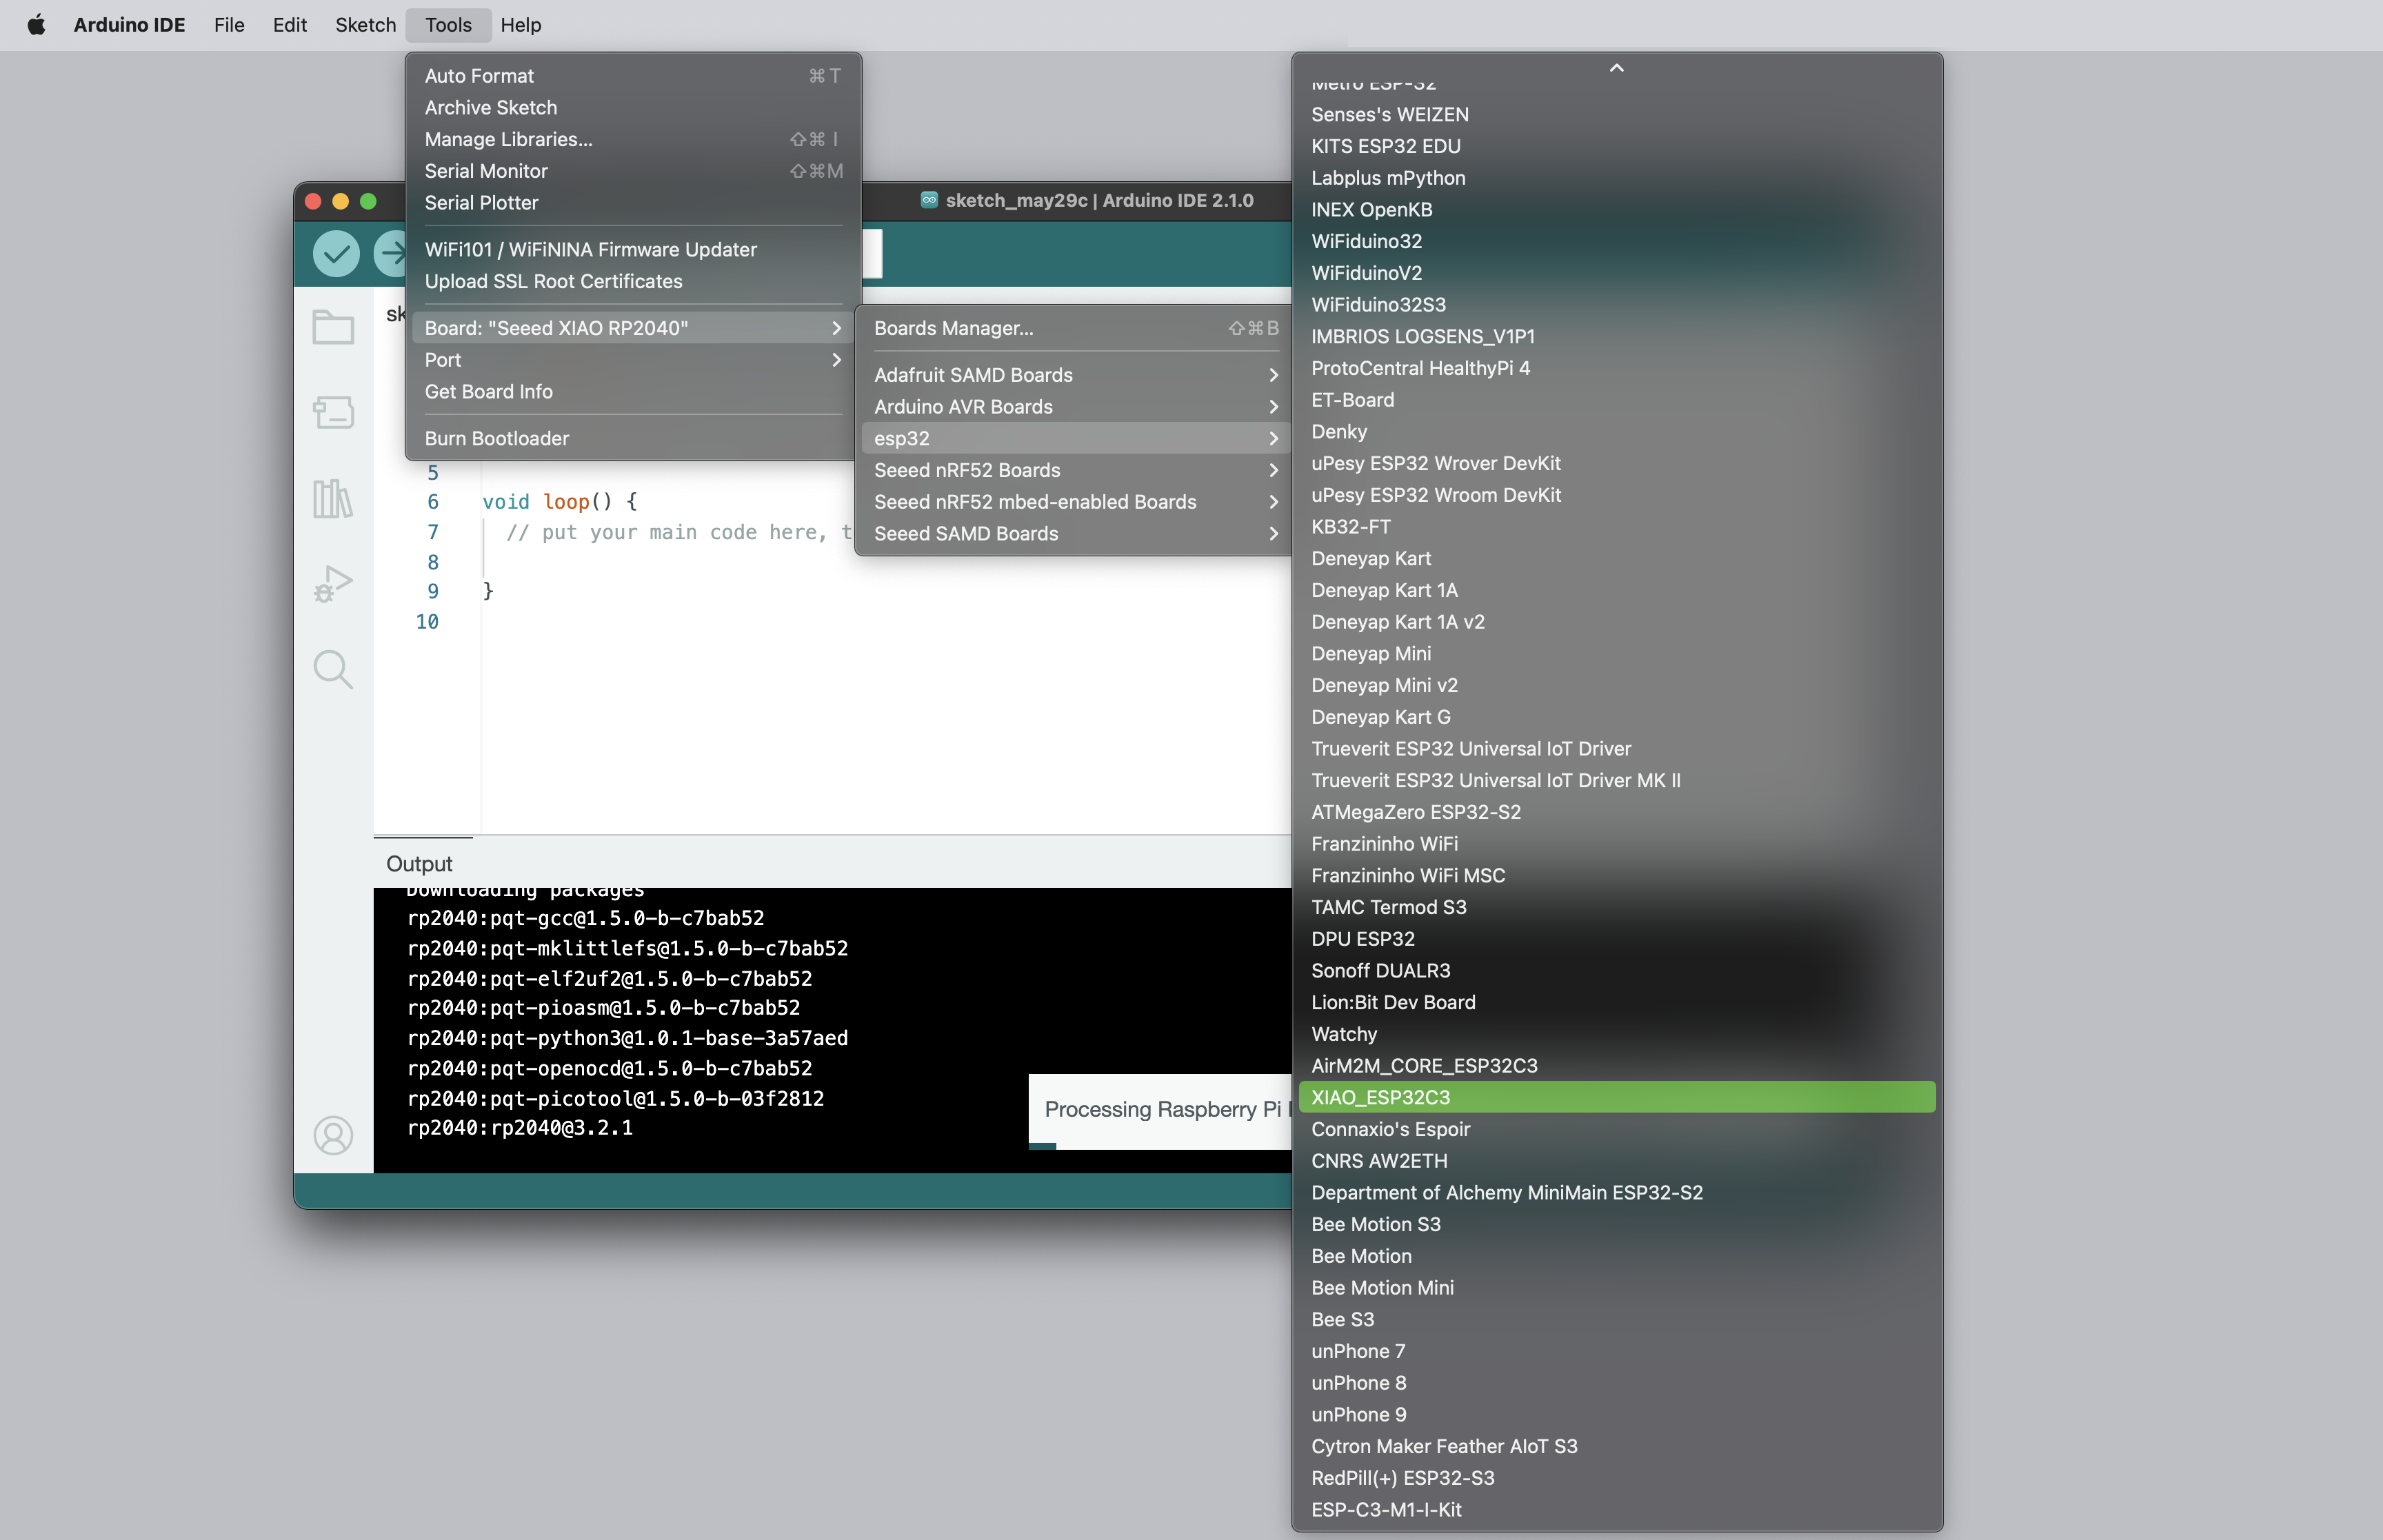The height and width of the screenshot is (1540, 2383).
Task: Open the Apple menu
Action: [x=36, y=25]
